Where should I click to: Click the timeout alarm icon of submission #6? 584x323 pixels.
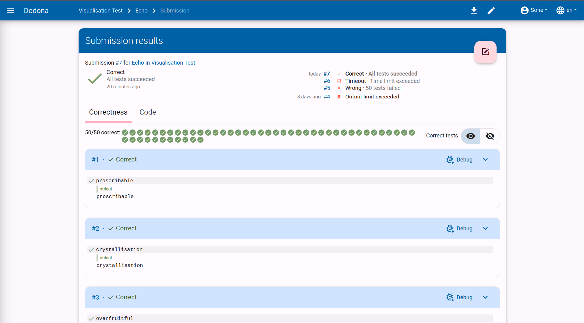[339, 81]
